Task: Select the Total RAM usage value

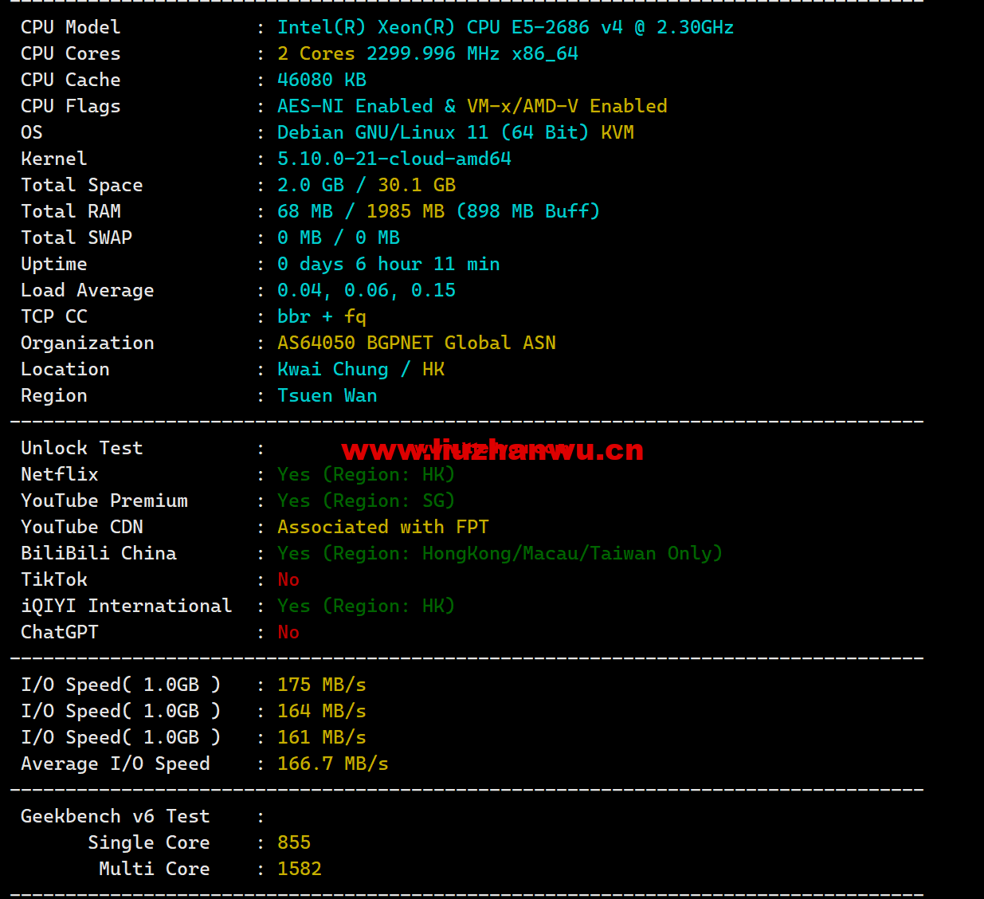Action: coord(438,211)
